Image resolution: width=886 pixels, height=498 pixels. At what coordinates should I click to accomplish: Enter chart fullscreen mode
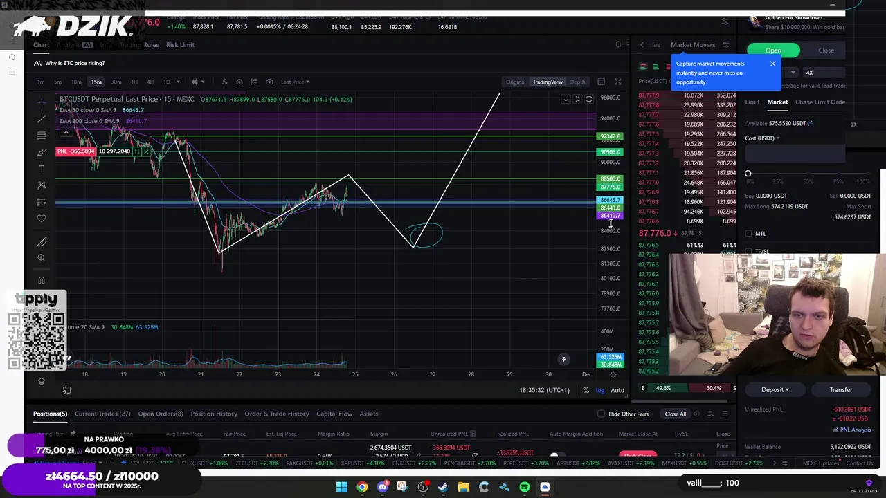[617, 82]
